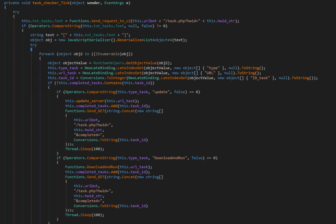The height and width of the screenshot is (224, 336).
Task: Click type_task in its NewLateBinding assignment line
Action: tap(68, 68)
